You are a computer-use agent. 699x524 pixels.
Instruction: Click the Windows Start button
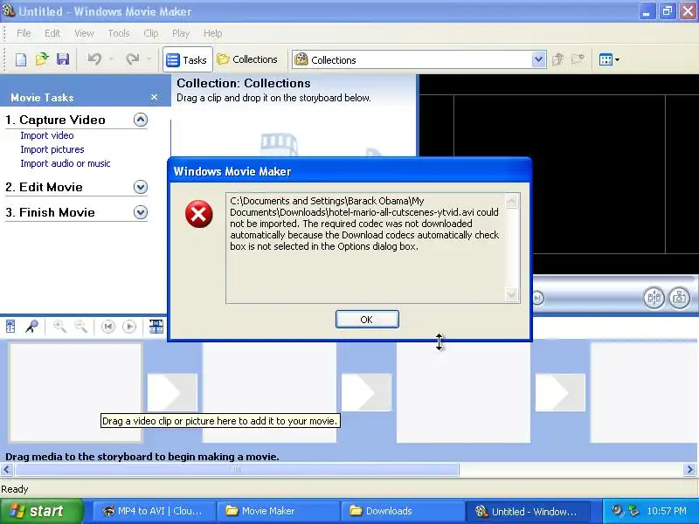coord(42,511)
